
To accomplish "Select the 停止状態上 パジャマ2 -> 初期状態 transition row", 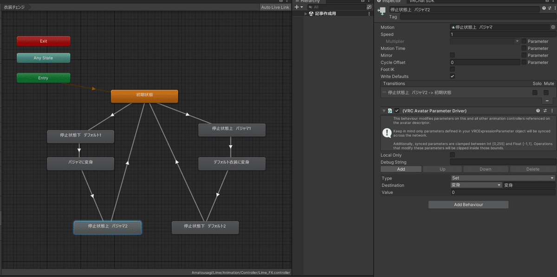I will [468, 92].
